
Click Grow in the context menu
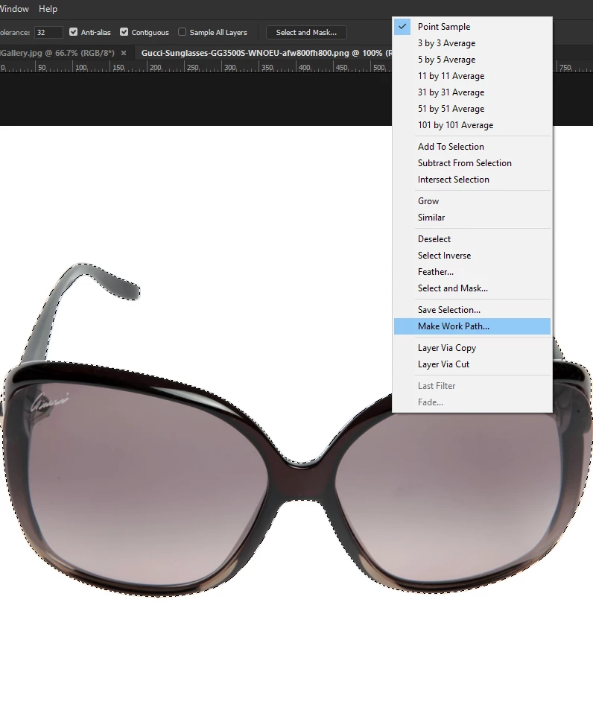(472, 201)
